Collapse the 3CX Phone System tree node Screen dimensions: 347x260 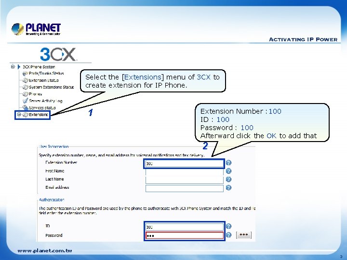coord(13,66)
